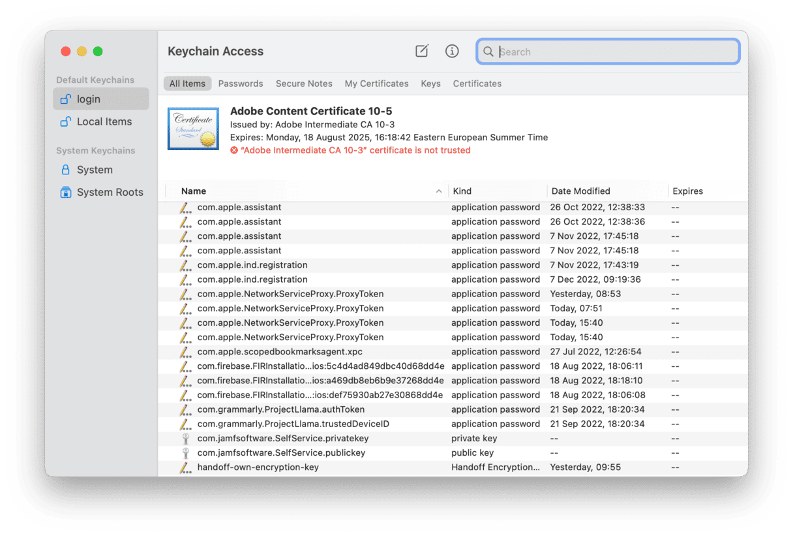Click the yellow minimize window button
Image resolution: width=793 pixels, height=536 pixels.
point(82,52)
